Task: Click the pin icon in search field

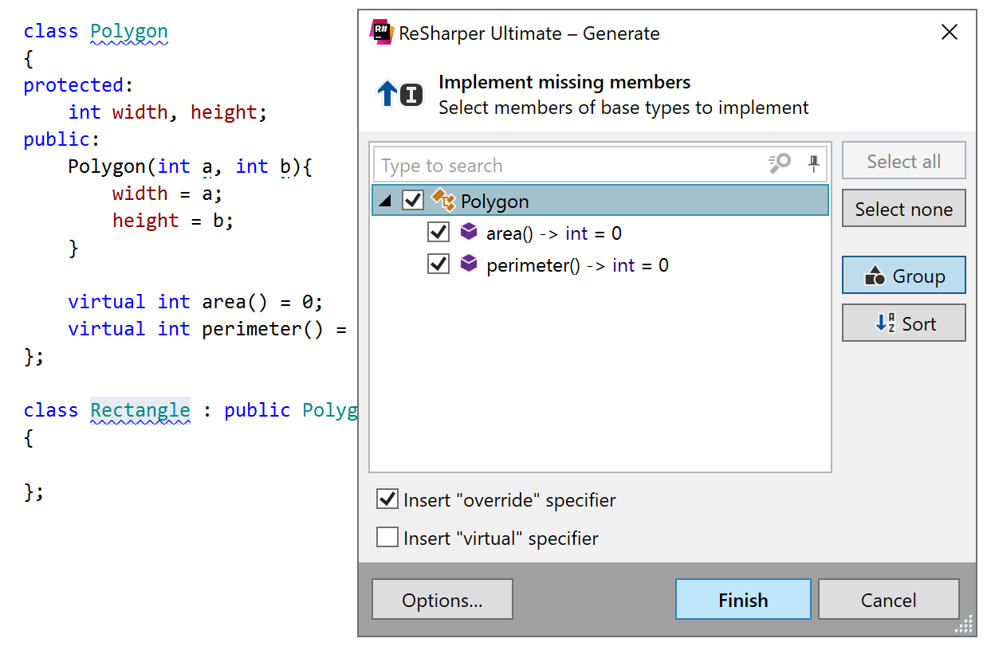Action: (x=812, y=164)
